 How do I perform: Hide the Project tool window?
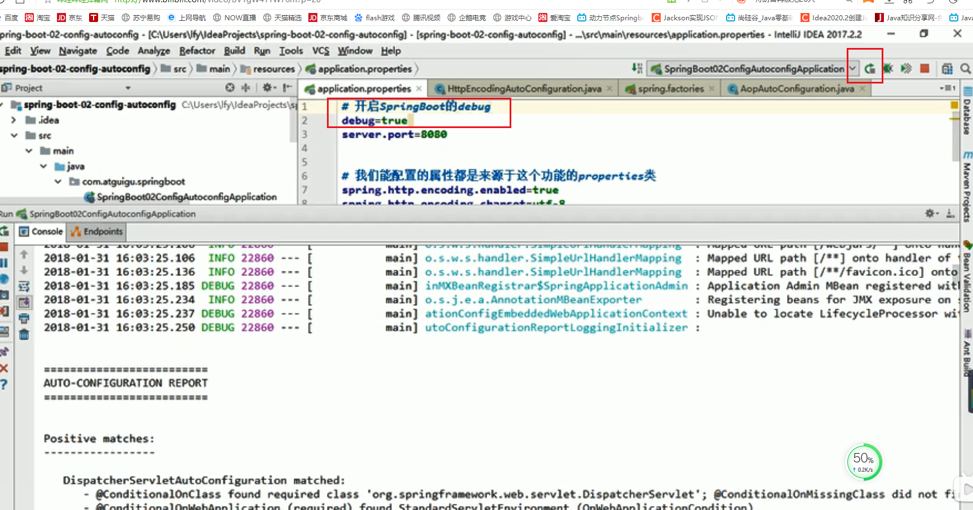(x=288, y=87)
